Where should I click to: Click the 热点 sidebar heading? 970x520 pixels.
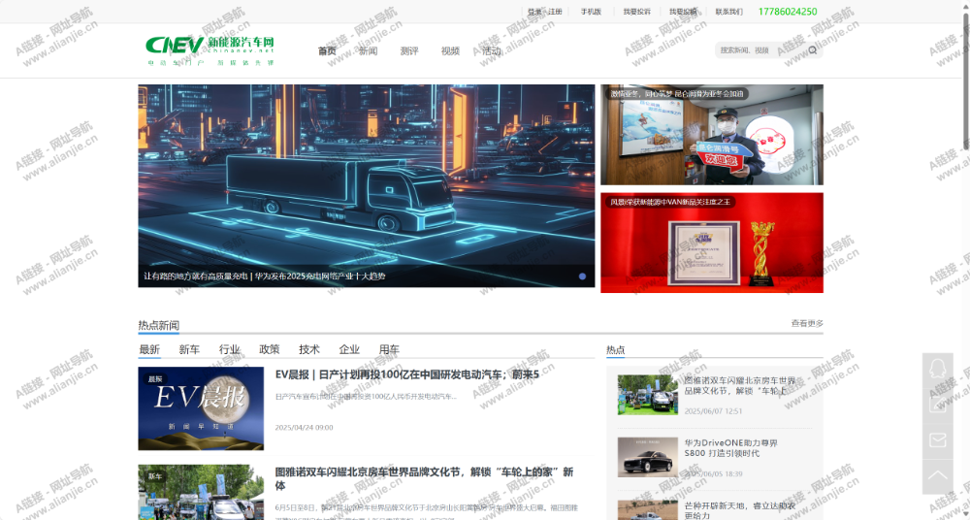click(616, 350)
